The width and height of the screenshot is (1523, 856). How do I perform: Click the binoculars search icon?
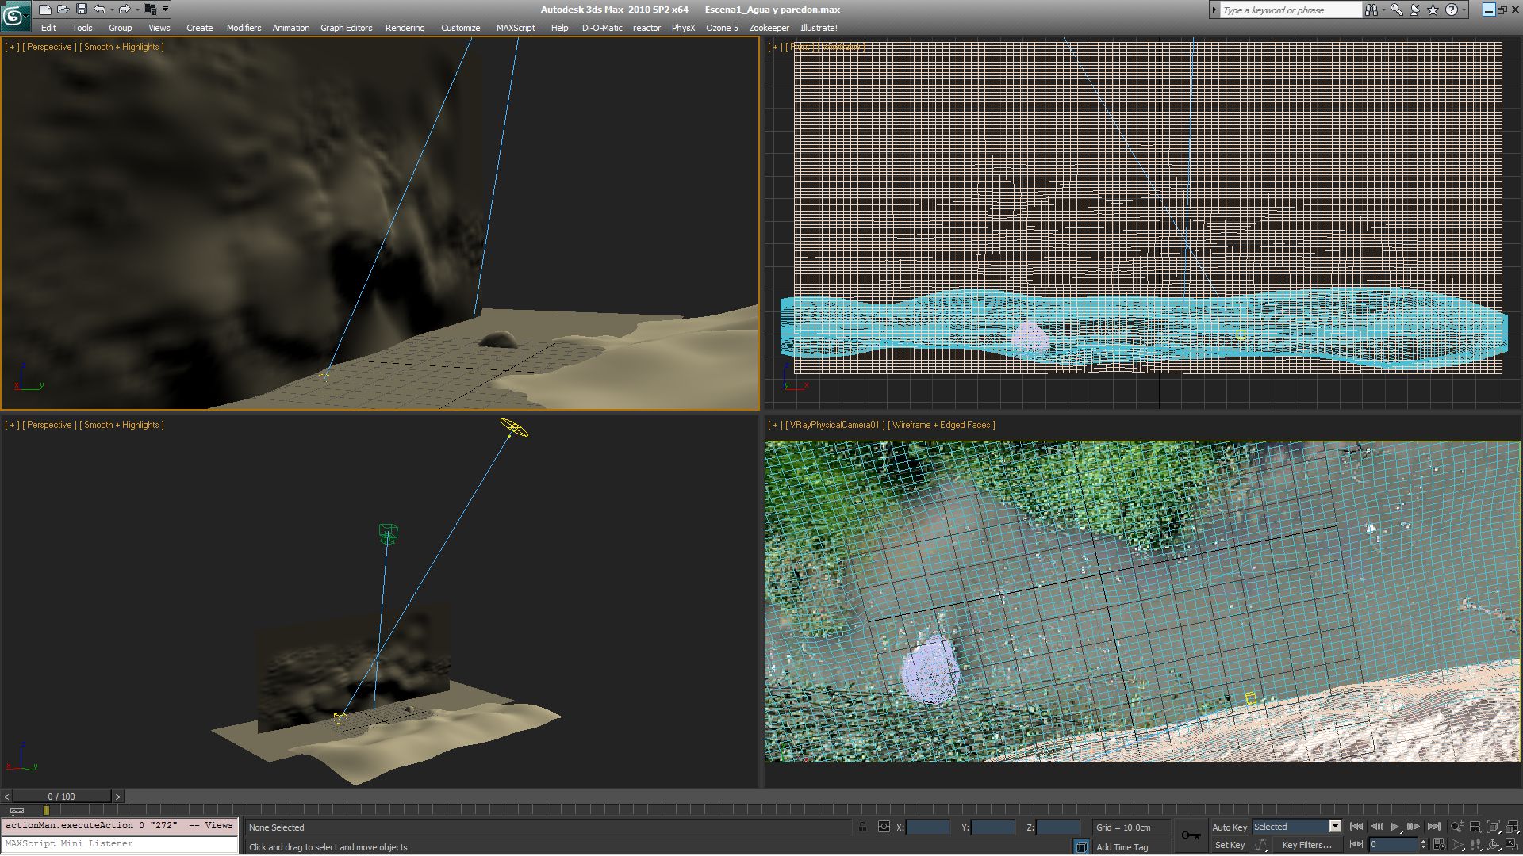click(x=1371, y=10)
